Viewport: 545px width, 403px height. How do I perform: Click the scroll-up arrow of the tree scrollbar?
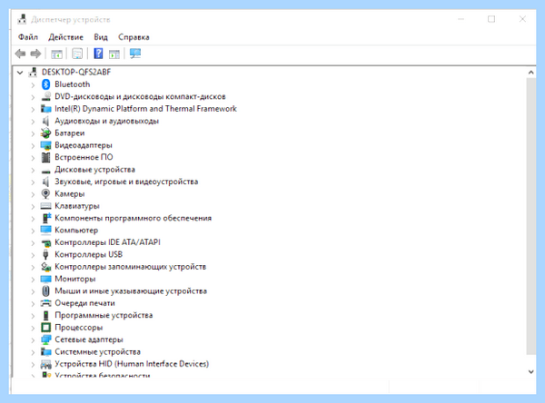(x=531, y=73)
